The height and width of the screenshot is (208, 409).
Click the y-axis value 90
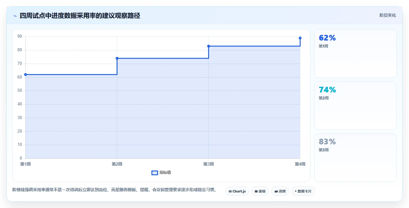[x=20, y=36]
